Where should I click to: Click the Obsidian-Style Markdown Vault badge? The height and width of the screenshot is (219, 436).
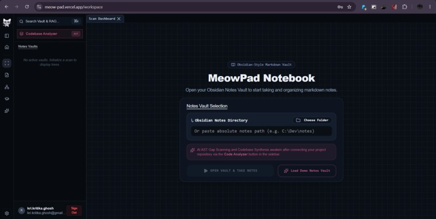tap(261, 65)
